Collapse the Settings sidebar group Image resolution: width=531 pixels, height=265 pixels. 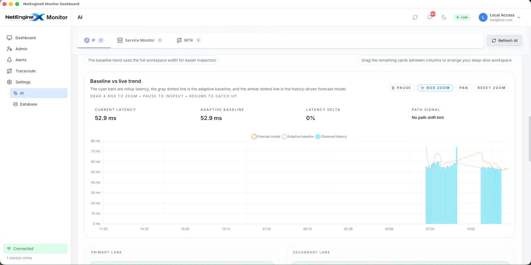(36, 82)
